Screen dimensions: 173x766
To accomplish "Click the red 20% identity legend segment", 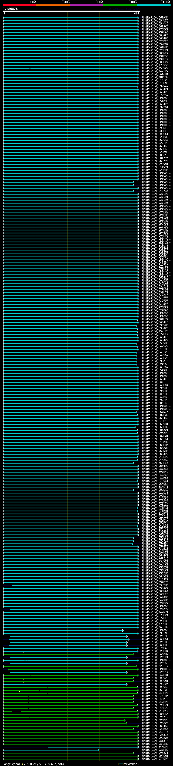I will [x=19, y=5].
